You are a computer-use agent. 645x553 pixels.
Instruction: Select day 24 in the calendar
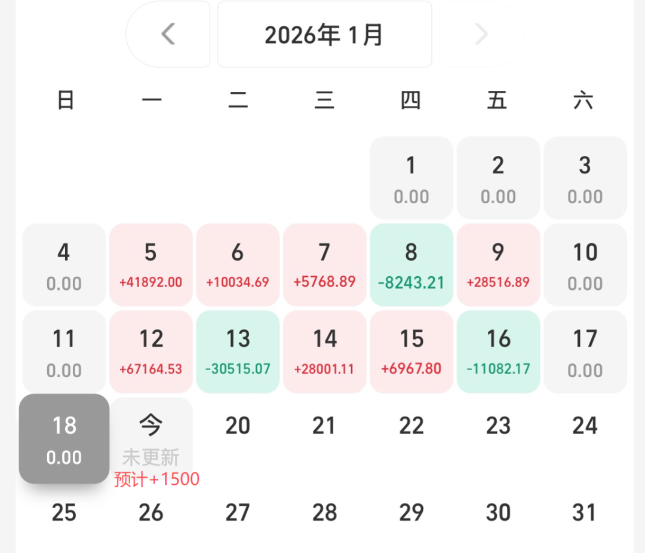coord(585,426)
